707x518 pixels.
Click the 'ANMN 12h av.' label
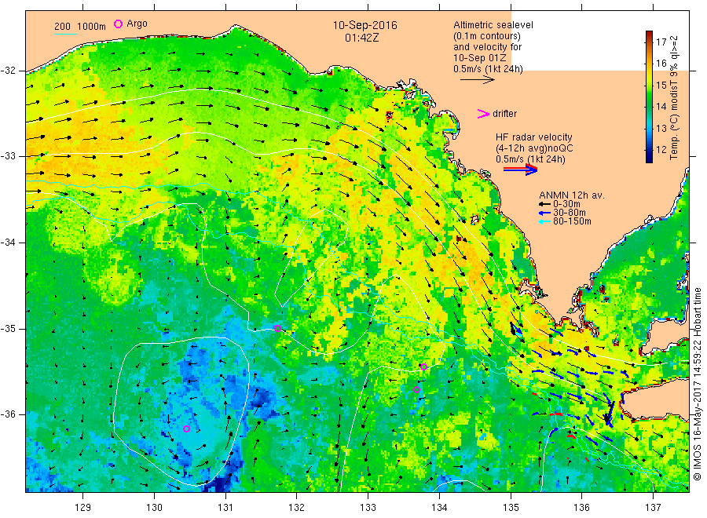point(572,195)
